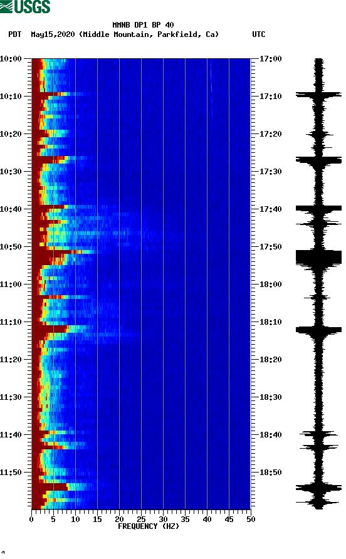Click the 18:10 UTC time label
The image size is (346, 559).
pos(271,322)
